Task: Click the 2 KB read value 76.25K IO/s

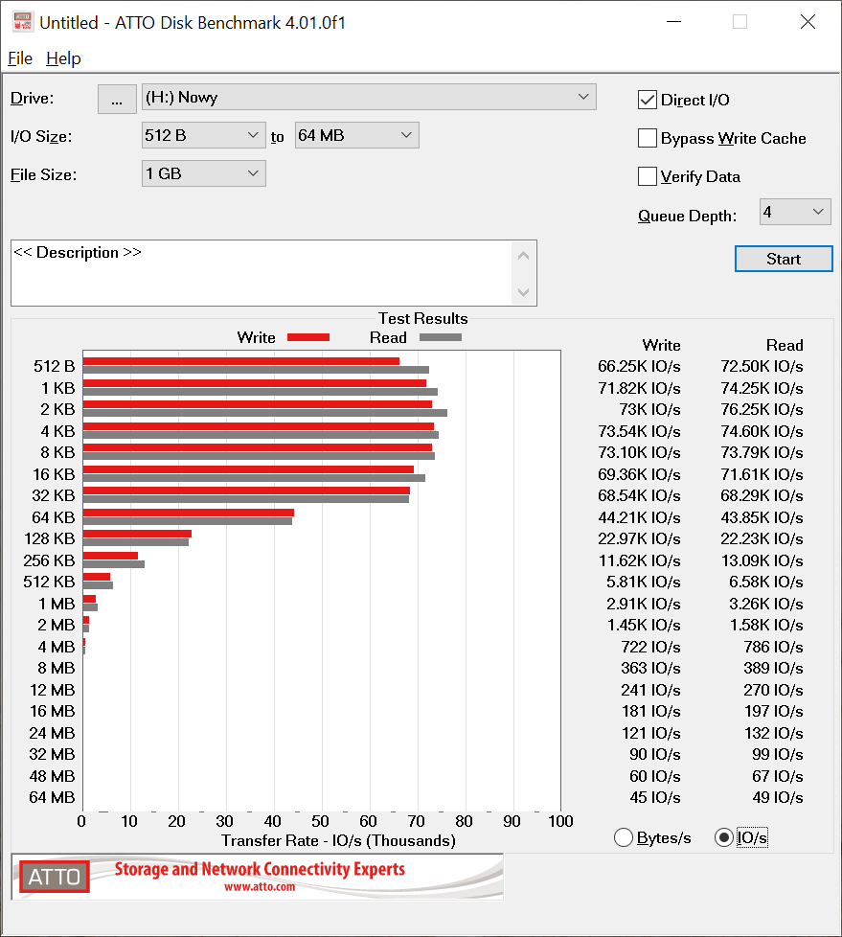Action: [x=762, y=409]
